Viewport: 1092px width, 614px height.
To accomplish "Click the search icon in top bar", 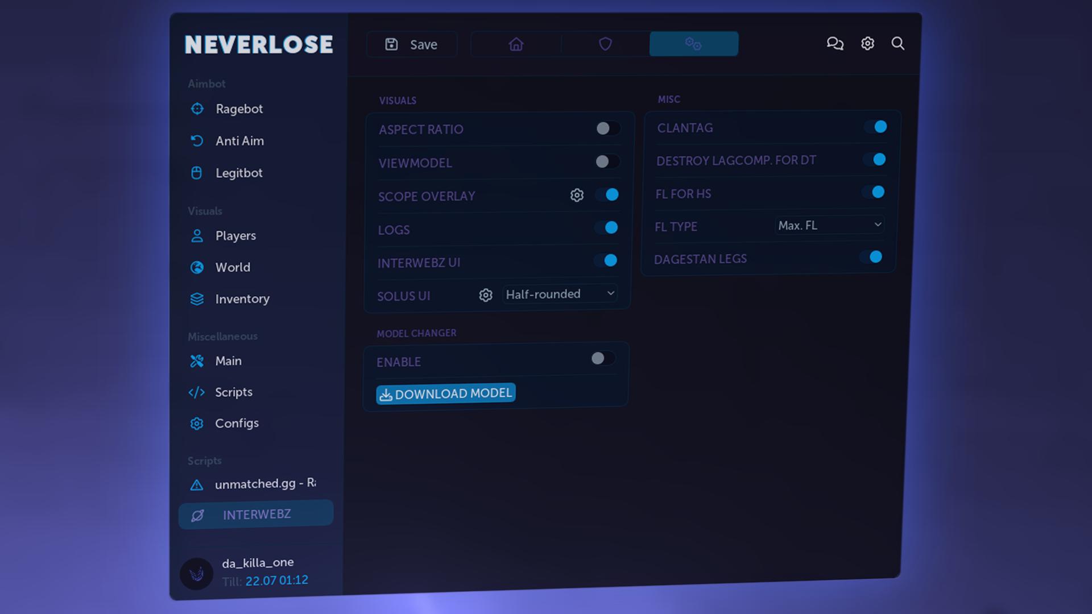I will tap(898, 44).
